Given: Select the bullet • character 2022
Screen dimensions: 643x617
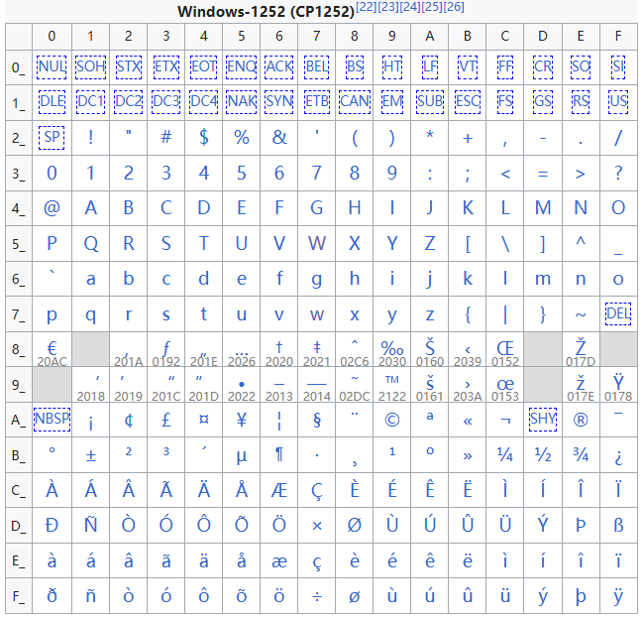Looking at the screenshot, I should click(x=242, y=384).
